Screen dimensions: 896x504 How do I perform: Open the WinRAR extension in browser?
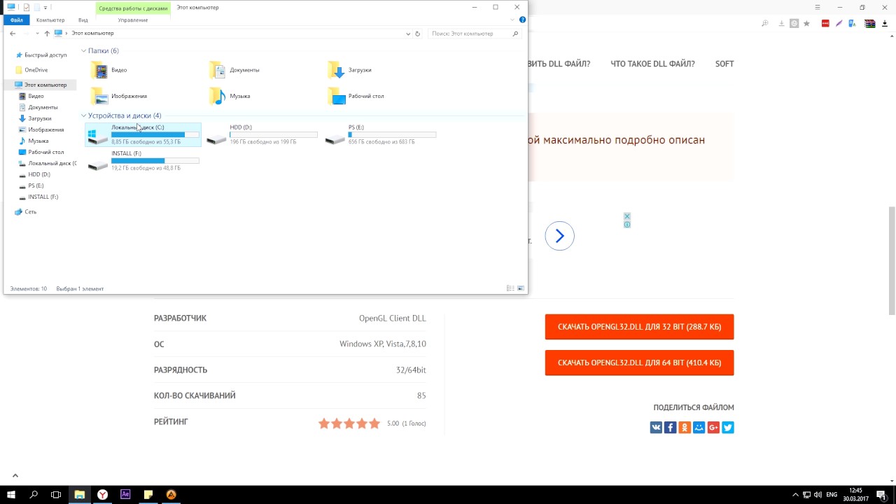tap(869, 23)
